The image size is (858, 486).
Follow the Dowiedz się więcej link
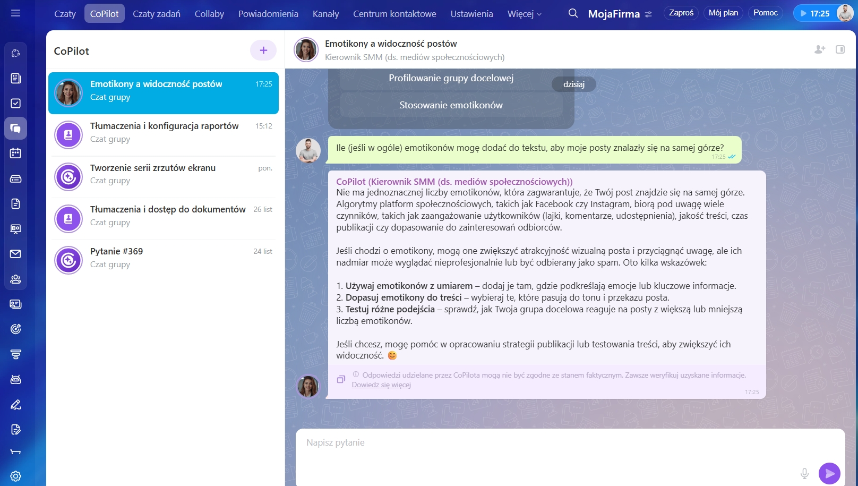click(381, 385)
